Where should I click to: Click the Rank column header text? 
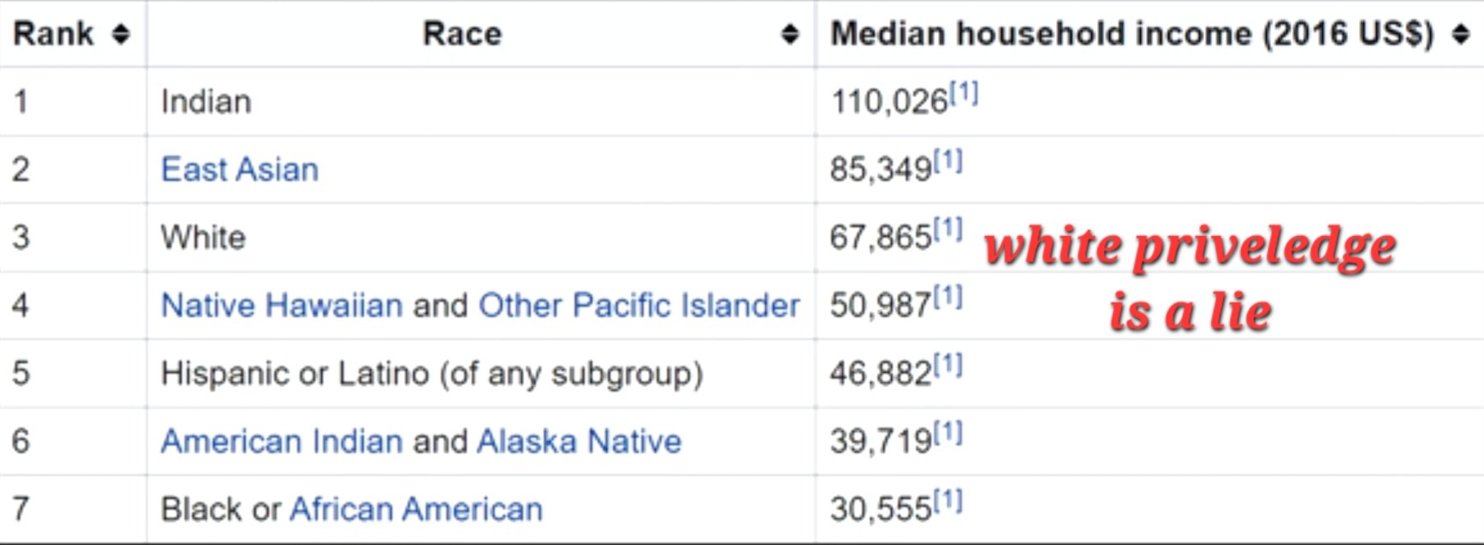click(53, 34)
